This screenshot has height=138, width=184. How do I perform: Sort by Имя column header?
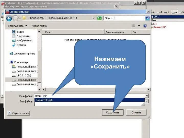click(x=73, y=32)
